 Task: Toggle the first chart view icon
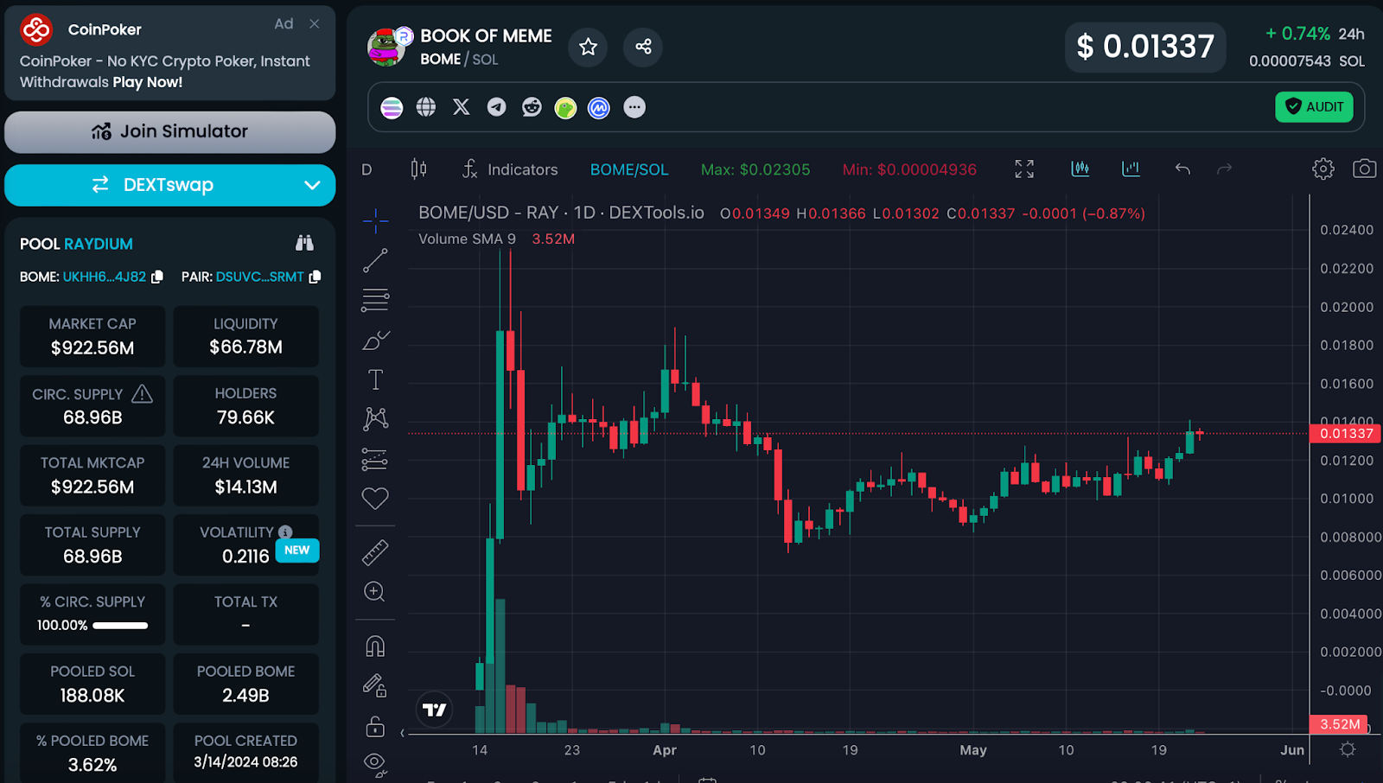pyautogui.click(x=1080, y=169)
